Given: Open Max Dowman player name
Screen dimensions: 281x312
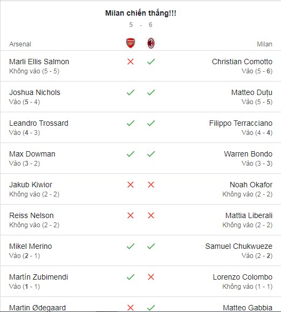Looking at the screenshot, I should click(32, 154).
